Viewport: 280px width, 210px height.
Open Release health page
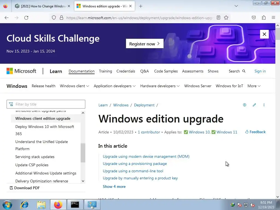coord(43,86)
